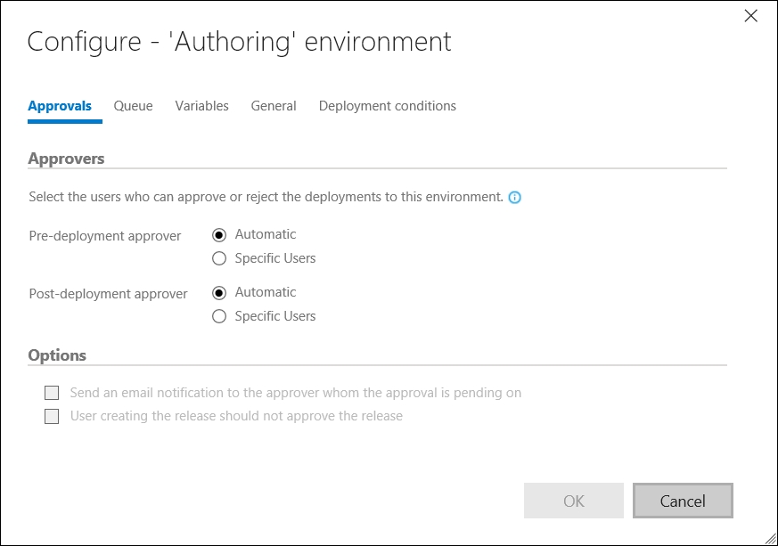
Task: Go to the Variables tab
Action: 201,106
